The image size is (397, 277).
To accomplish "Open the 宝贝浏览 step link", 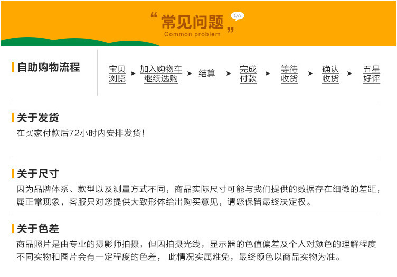I will pos(117,74).
